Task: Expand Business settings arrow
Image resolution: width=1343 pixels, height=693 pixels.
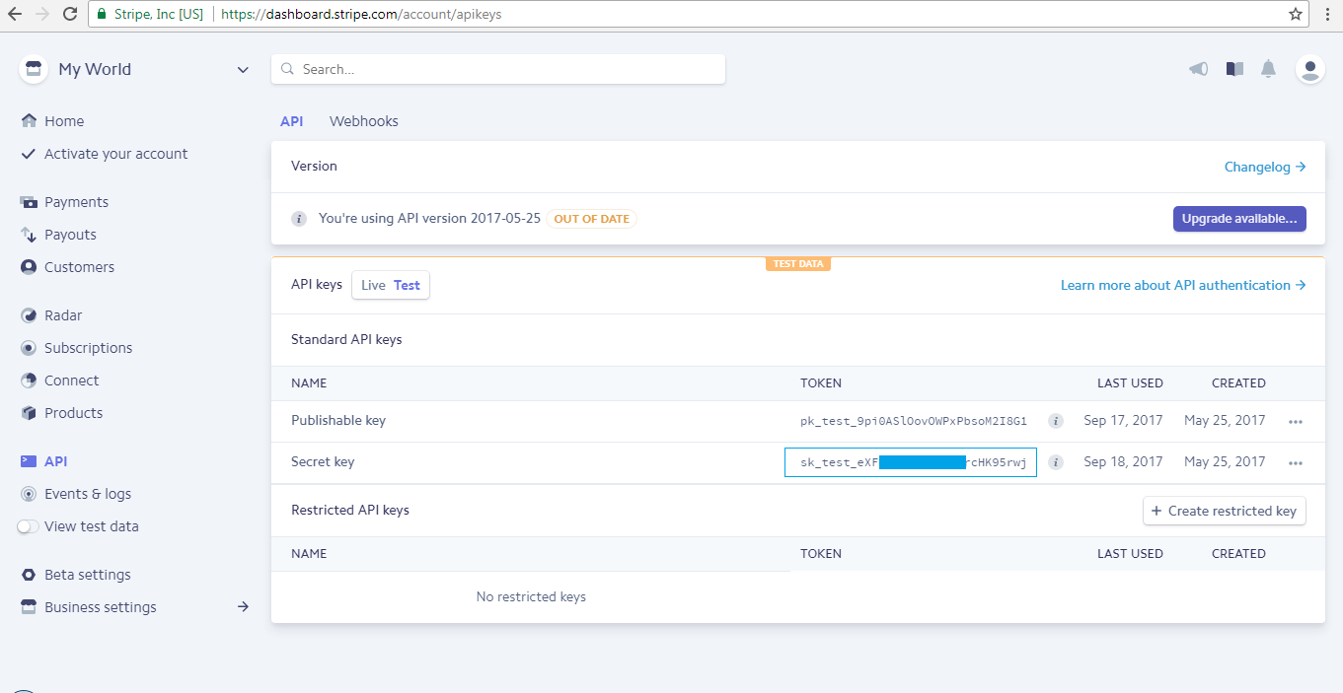Action: point(243,607)
